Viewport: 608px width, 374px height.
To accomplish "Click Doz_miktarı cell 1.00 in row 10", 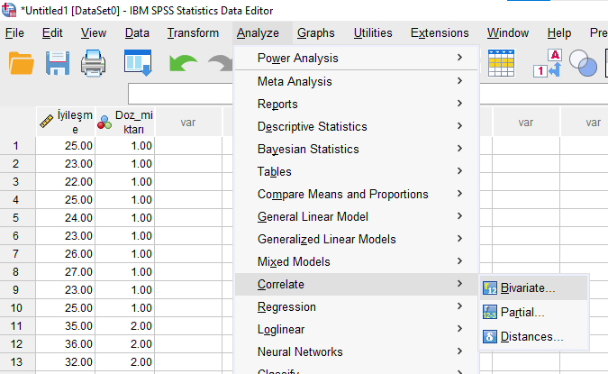I will click(125, 307).
